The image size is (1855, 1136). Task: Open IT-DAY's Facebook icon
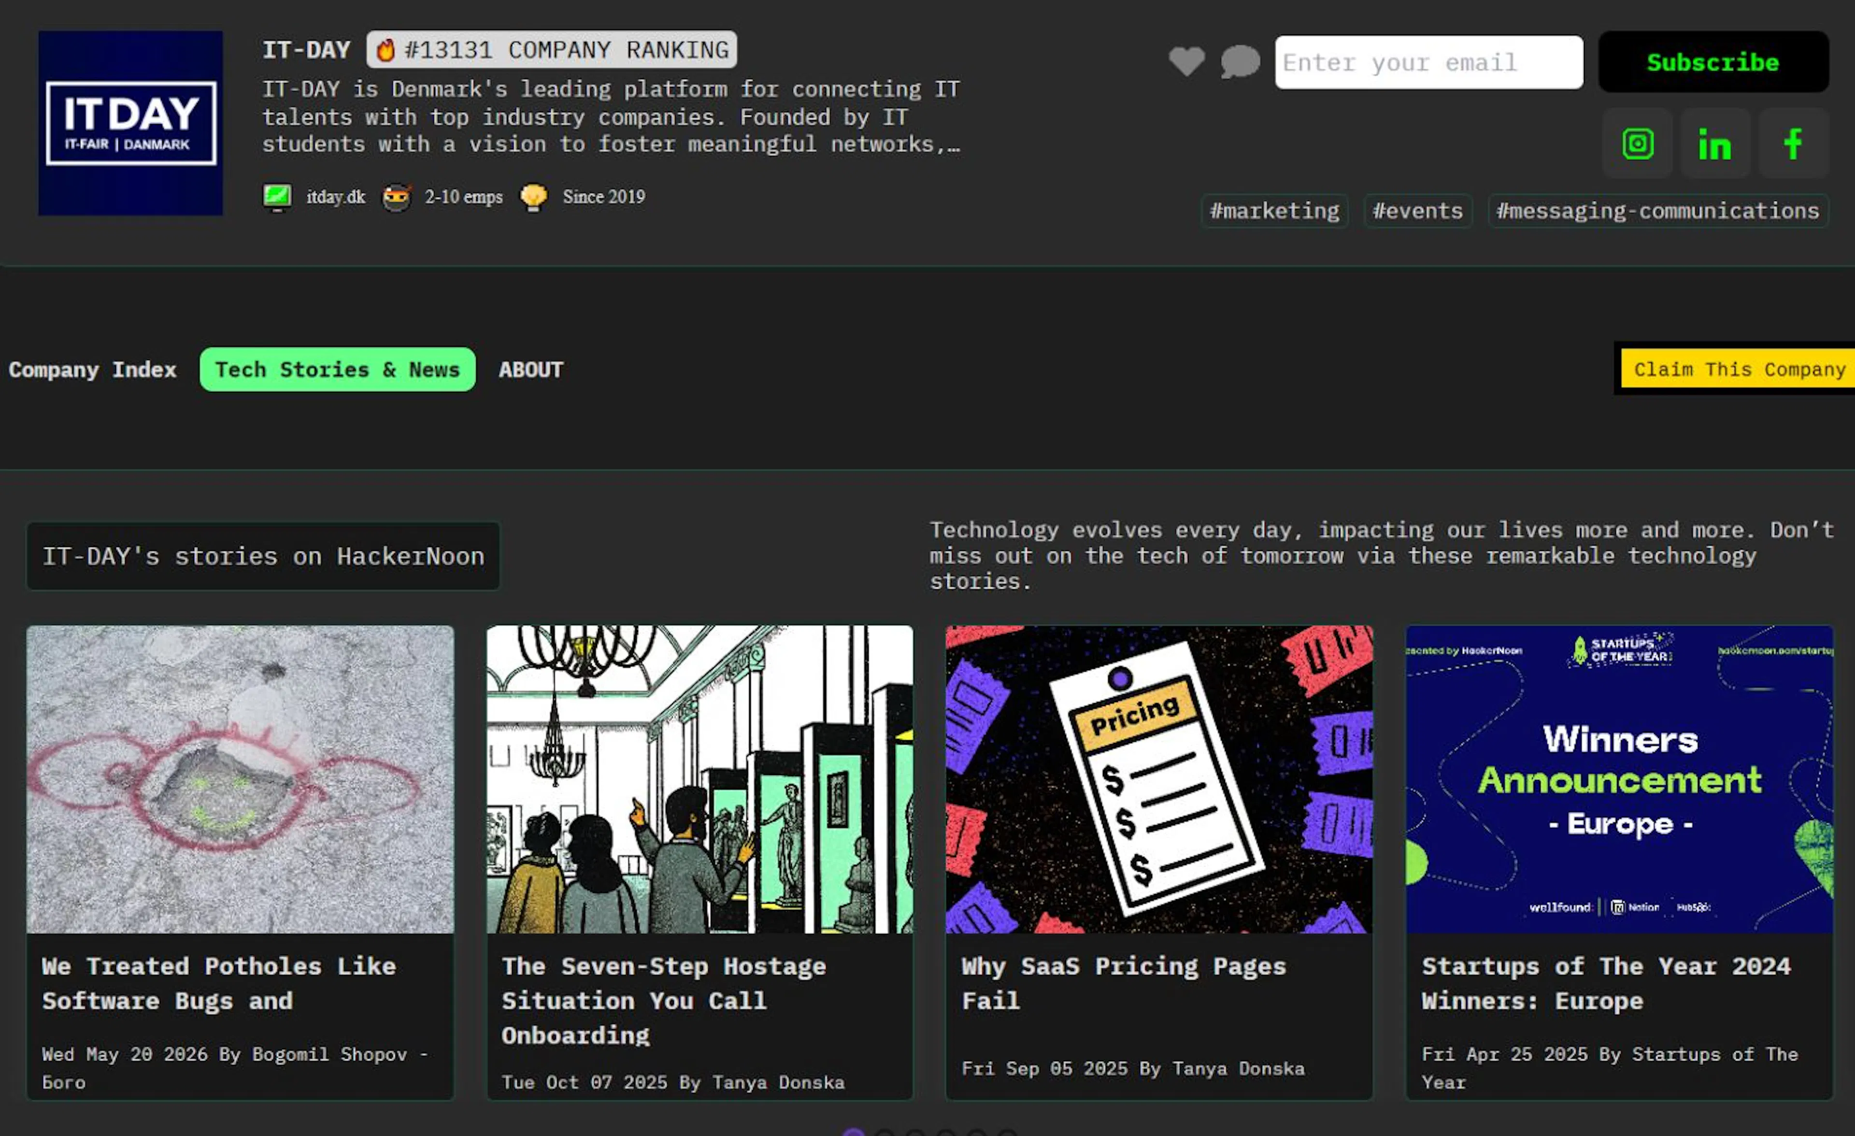[1793, 143]
